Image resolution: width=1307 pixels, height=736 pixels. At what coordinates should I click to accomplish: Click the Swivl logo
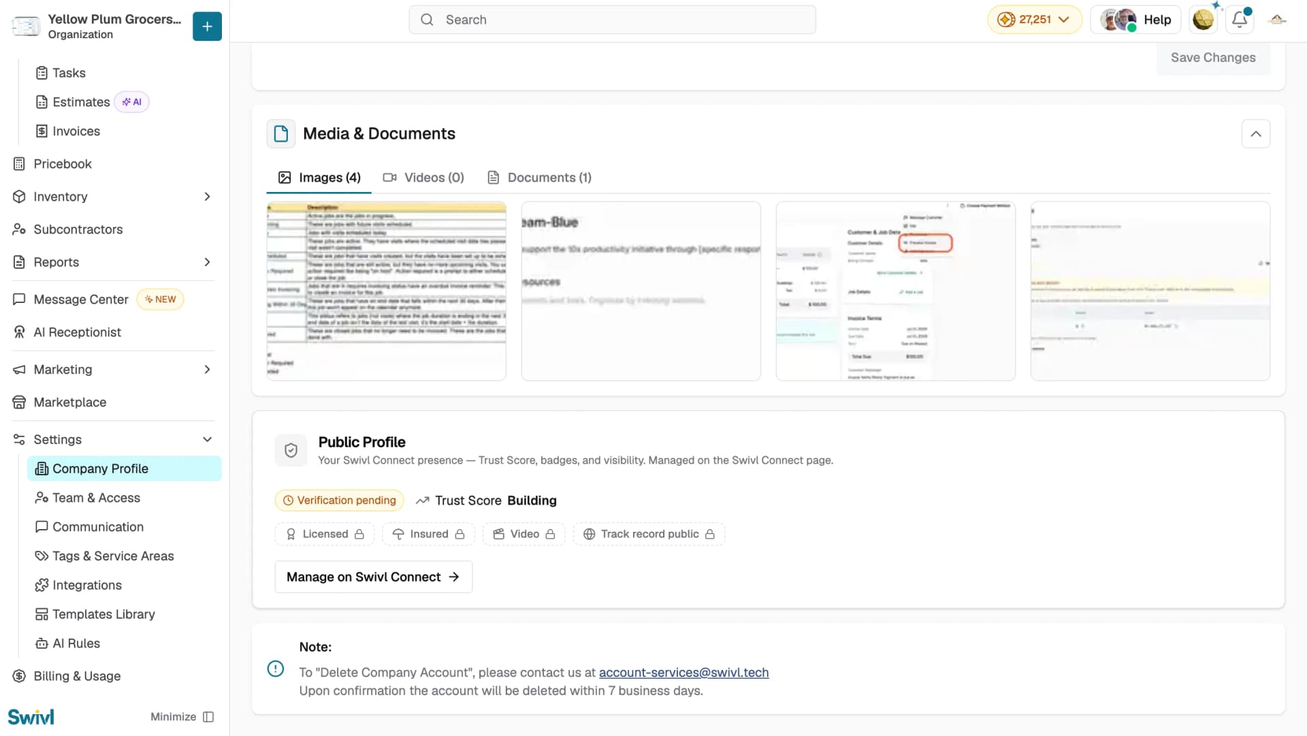(31, 717)
